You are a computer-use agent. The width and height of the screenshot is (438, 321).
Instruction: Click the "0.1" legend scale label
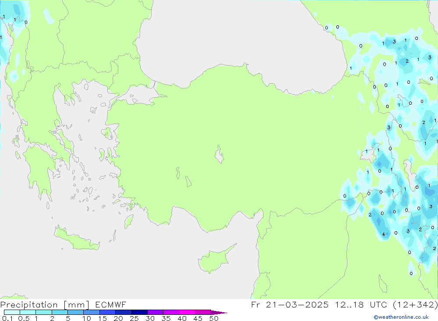point(7,318)
